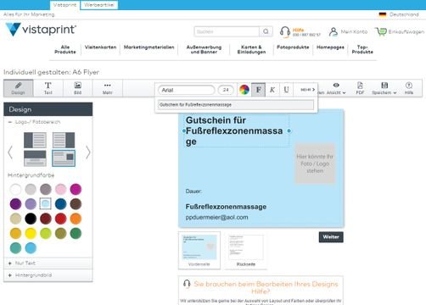Select the Design tool pencil icon
Screen dimensions: 426x305
(x=19, y=88)
